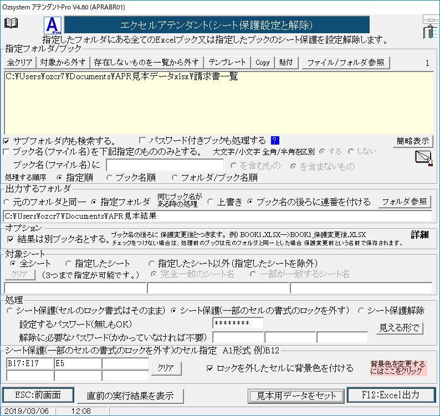Image resolution: width=440 pixels, height=416 pixels.
Task: Select 指定したシート以外 radio button
Action: click(x=151, y=264)
